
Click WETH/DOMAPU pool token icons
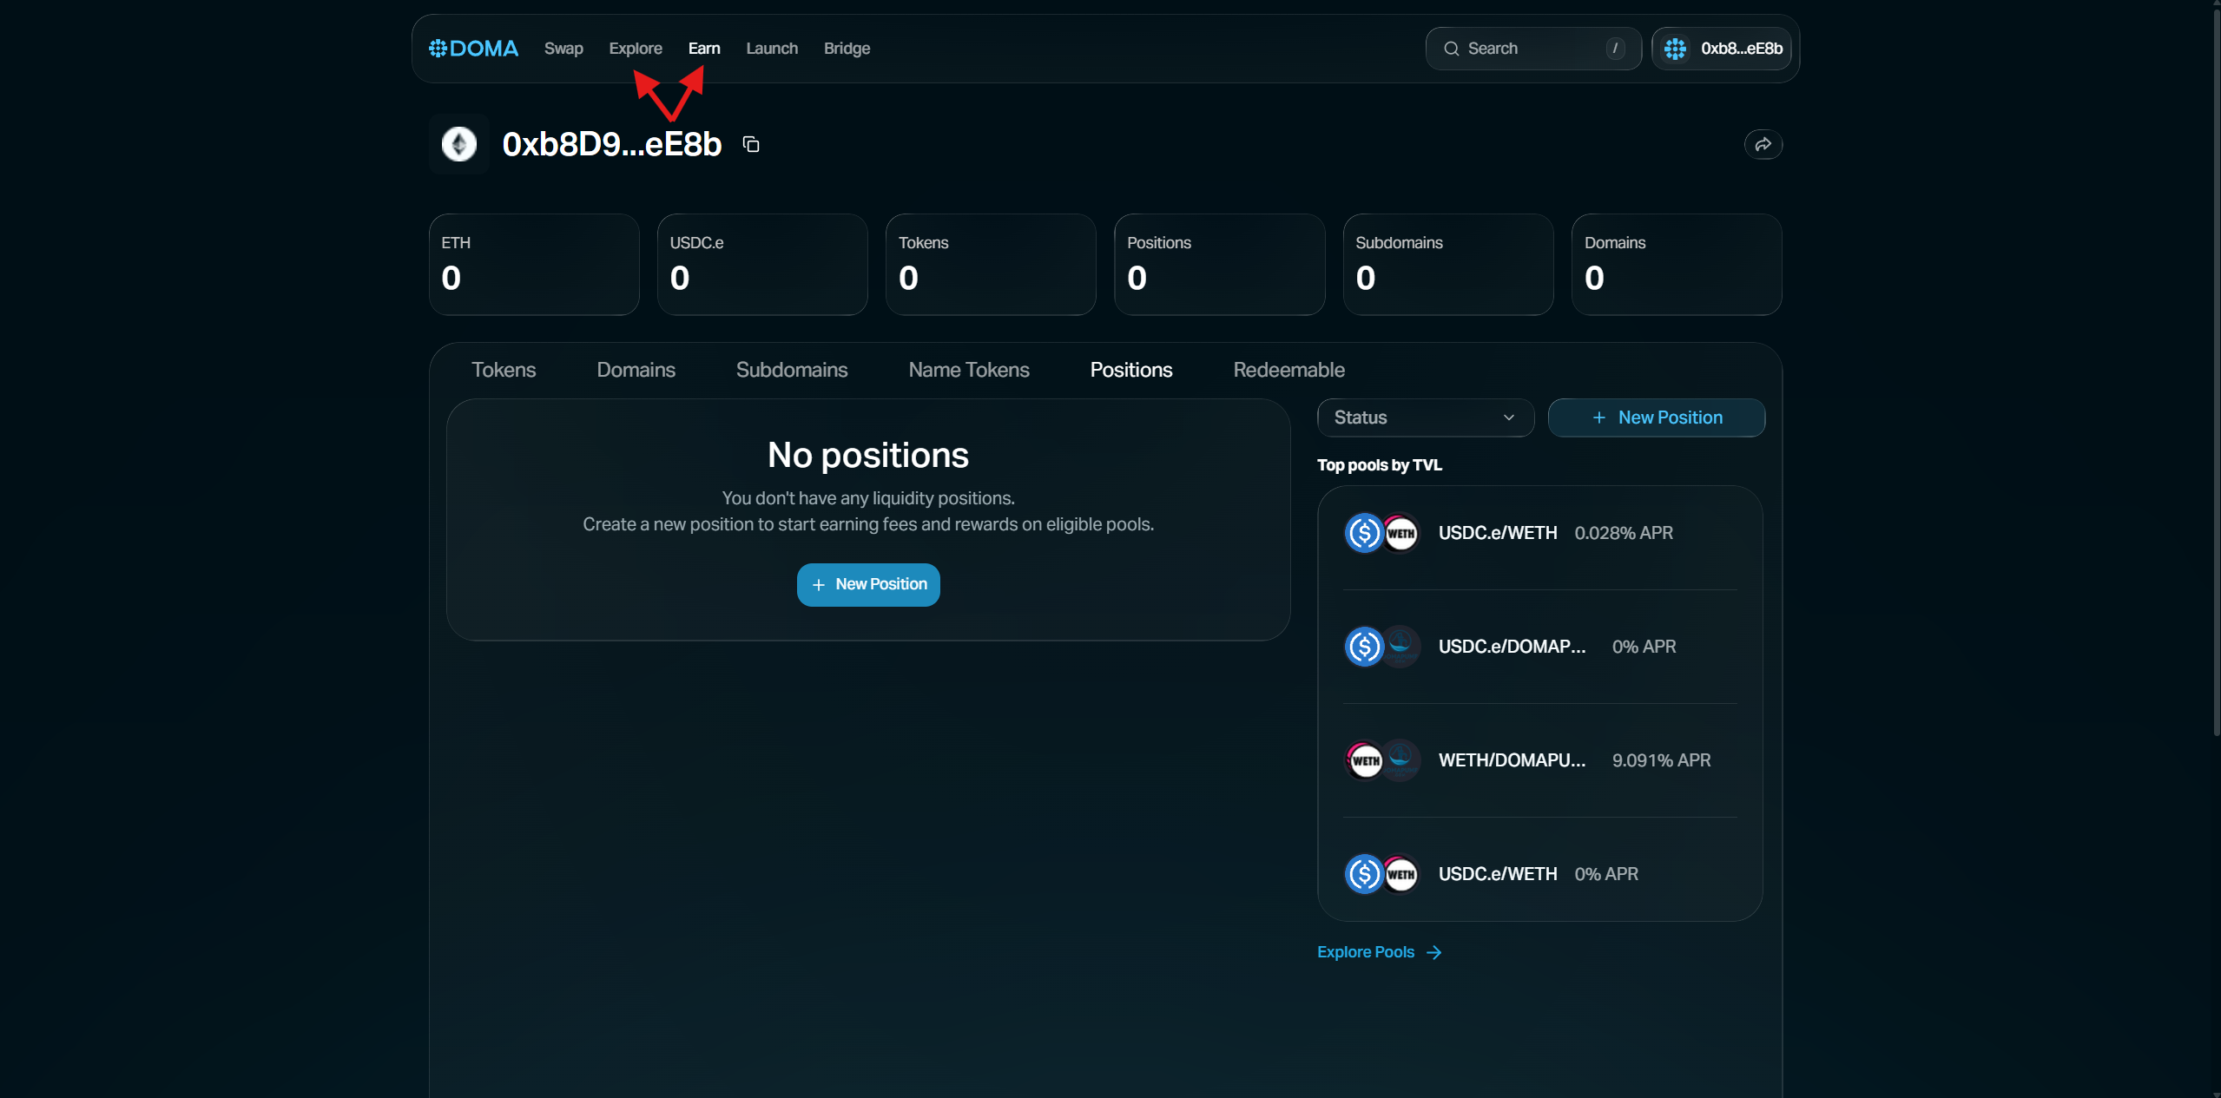point(1381,760)
